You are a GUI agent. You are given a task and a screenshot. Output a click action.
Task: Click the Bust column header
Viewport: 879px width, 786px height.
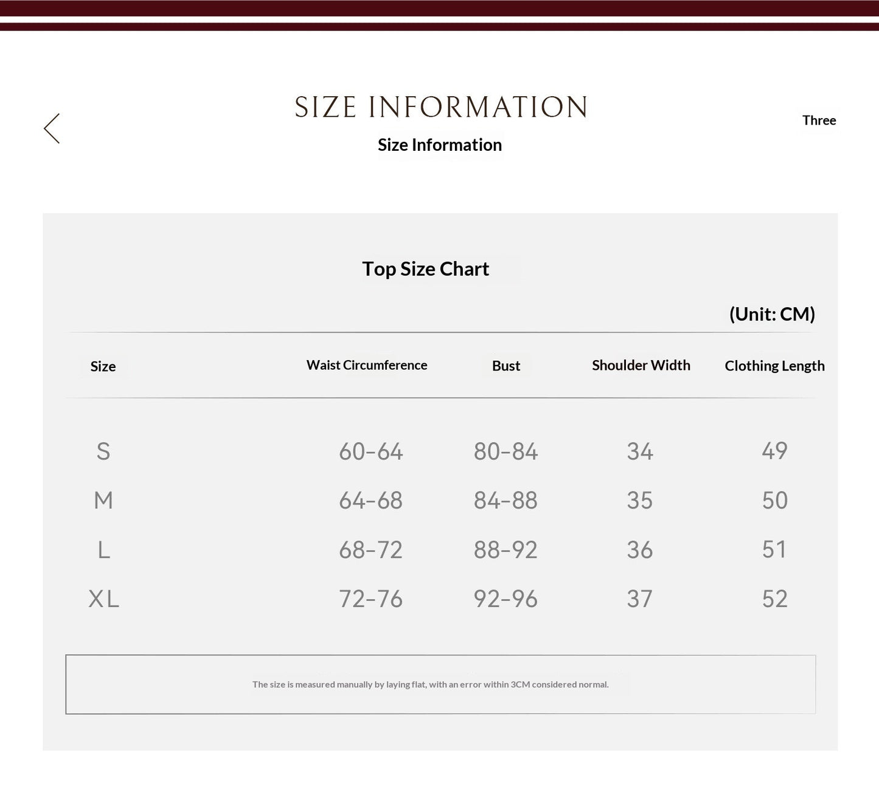tap(506, 366)
